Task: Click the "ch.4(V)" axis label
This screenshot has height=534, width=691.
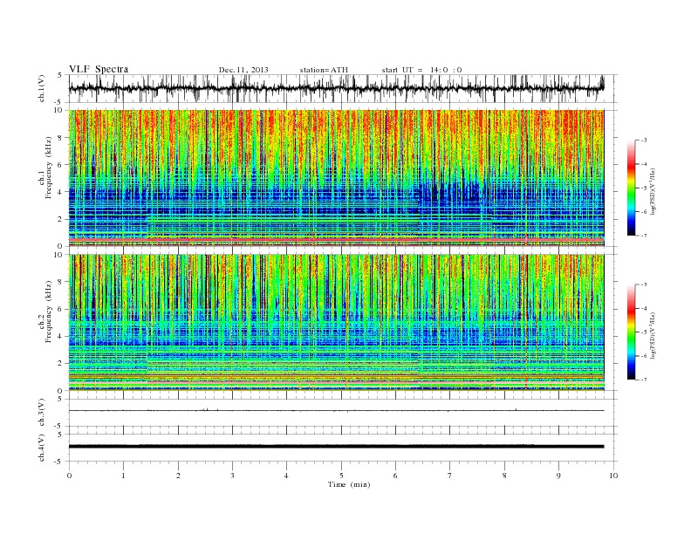Action: [x=41, y=448]
